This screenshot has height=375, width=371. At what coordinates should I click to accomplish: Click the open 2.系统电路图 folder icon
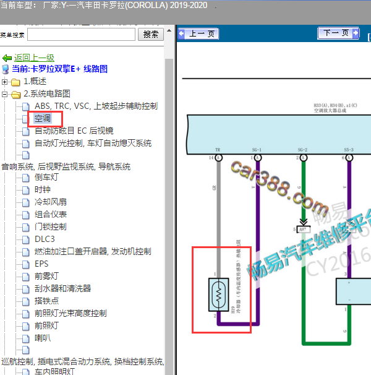(15, 95)
